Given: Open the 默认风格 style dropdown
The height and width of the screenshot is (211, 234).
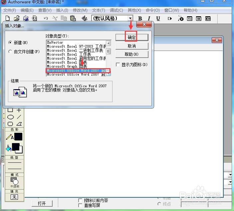Looking at the screenshot, I should (x=130, y=19).
